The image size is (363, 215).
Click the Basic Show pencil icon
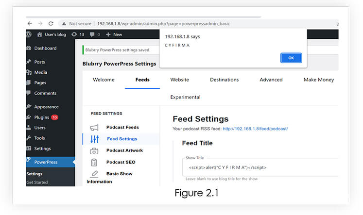[x=94, y=174]
